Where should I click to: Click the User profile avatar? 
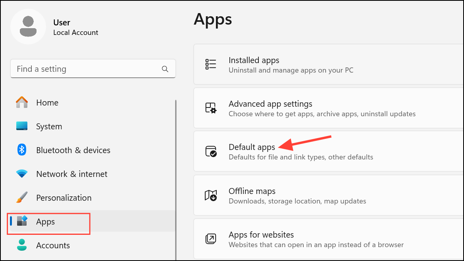[x=28, y=26]
